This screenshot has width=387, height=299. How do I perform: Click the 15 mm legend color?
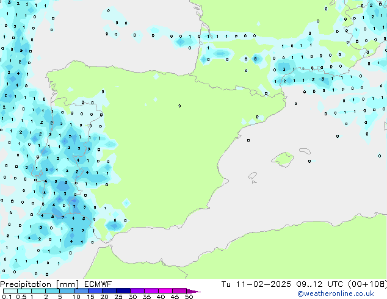[x=95, y=291]
